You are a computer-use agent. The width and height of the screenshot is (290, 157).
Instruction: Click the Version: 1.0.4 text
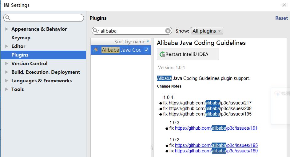pyautogui.click(x=171, y=68)
